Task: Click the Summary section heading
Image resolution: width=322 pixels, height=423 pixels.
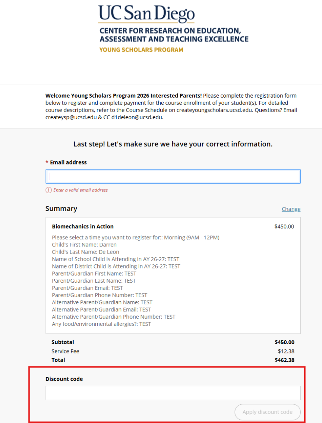Action: [61, 209]
